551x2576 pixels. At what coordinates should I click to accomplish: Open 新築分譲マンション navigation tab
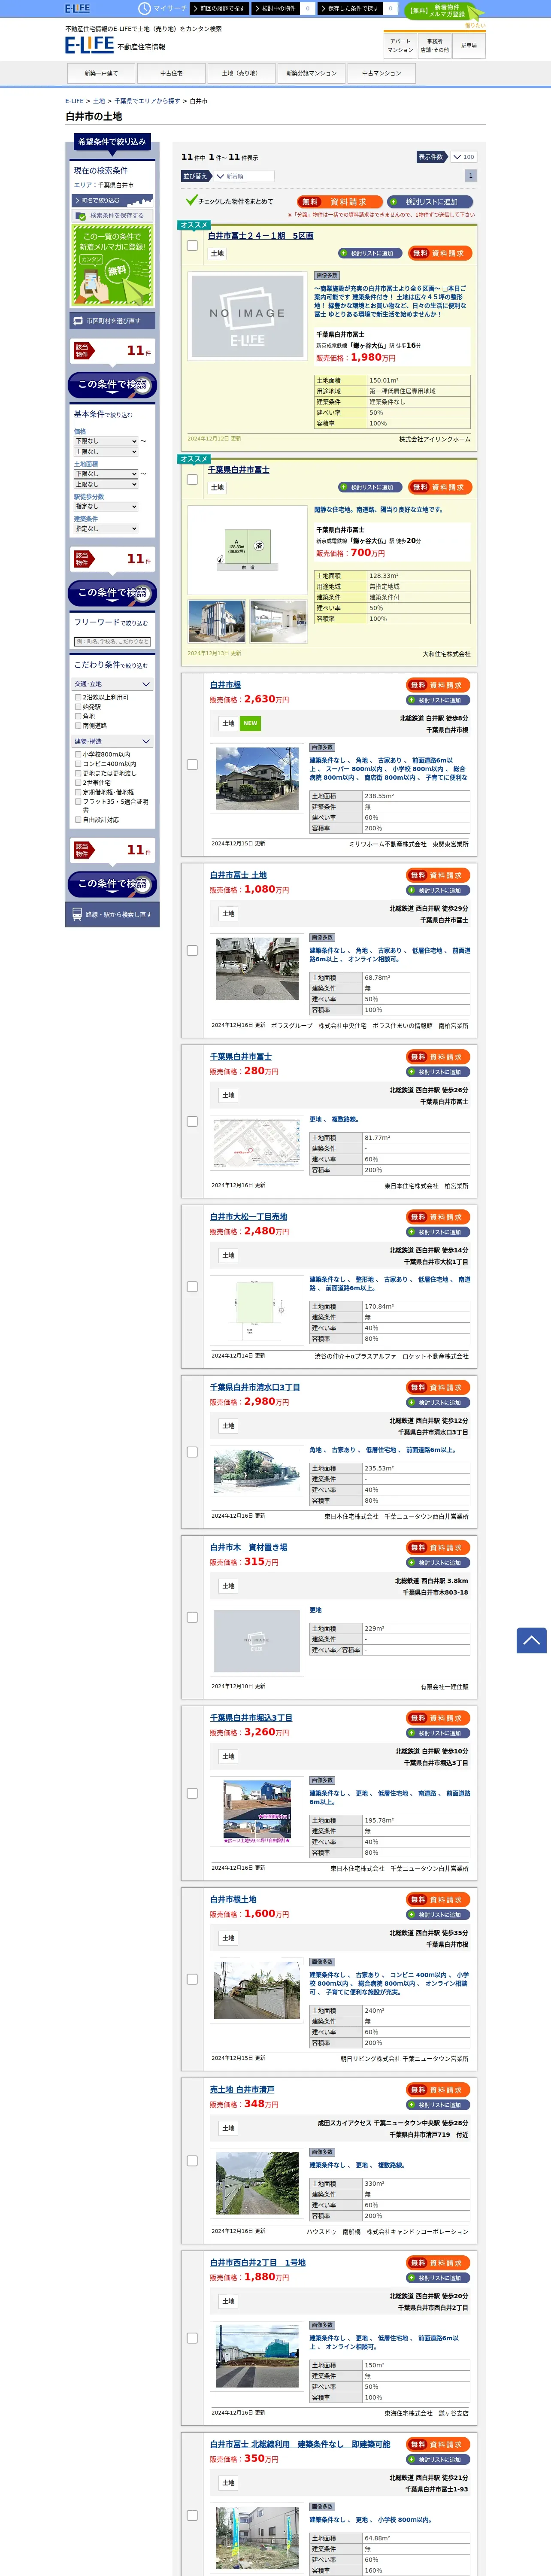(311, 73)
